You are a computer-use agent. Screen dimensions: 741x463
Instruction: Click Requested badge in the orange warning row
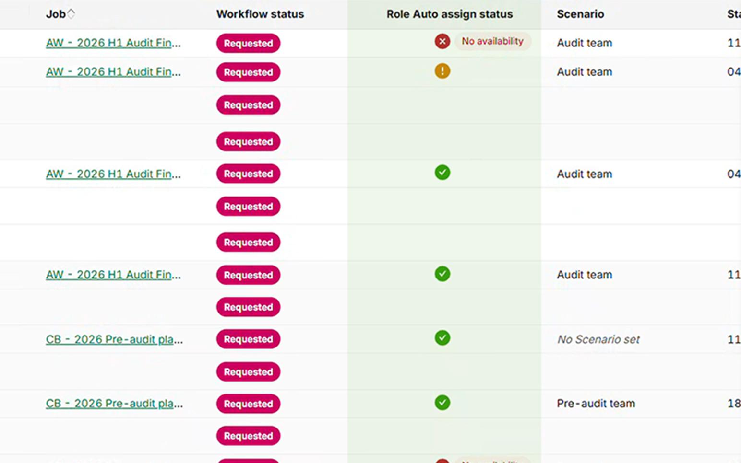pos(248,72)
